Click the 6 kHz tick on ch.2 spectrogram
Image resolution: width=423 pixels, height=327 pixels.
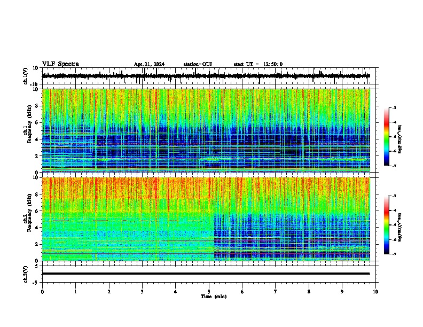pos(37,211)
